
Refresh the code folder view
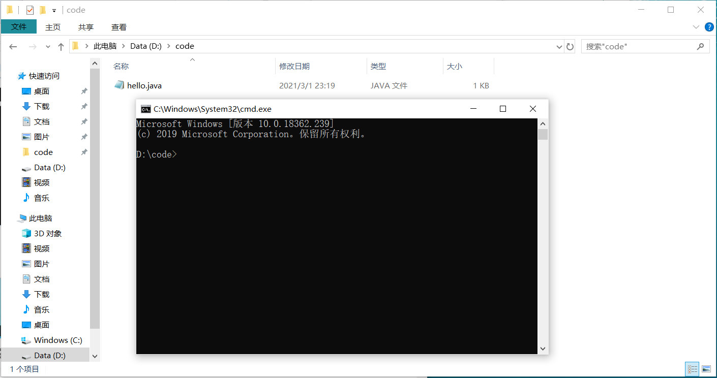tap(570, 46)
